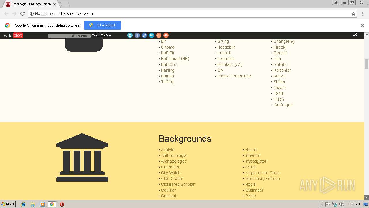Image resolution: width=369 pixels, height=208 pixels.
Task: Open media player from taskbar
Action: point(42,204)
